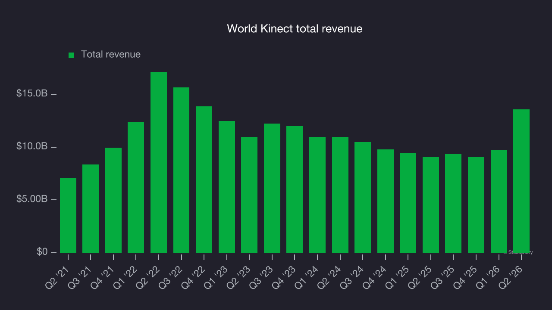This screenshot has width=552, height=310.
Task: Select the Q2 '24 revenue bar
Action: [x=340, y=195]
